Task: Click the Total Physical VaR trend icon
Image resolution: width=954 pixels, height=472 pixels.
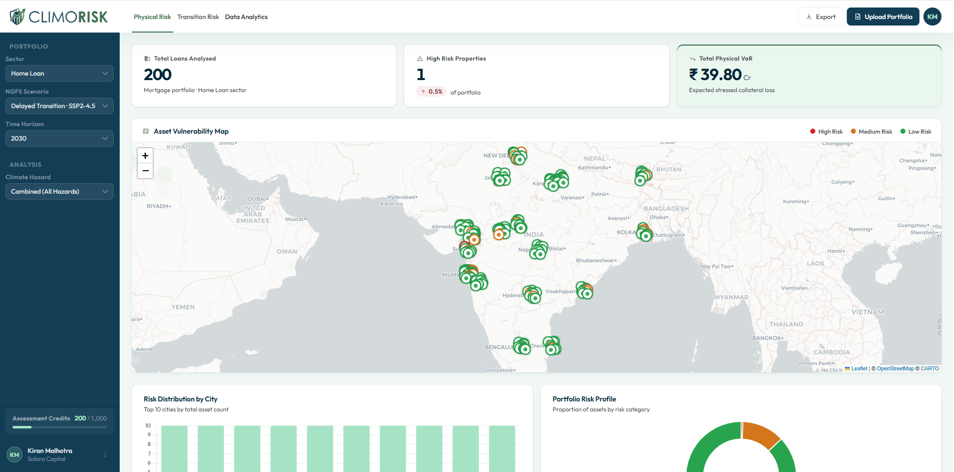Action: tap(693, 59)
